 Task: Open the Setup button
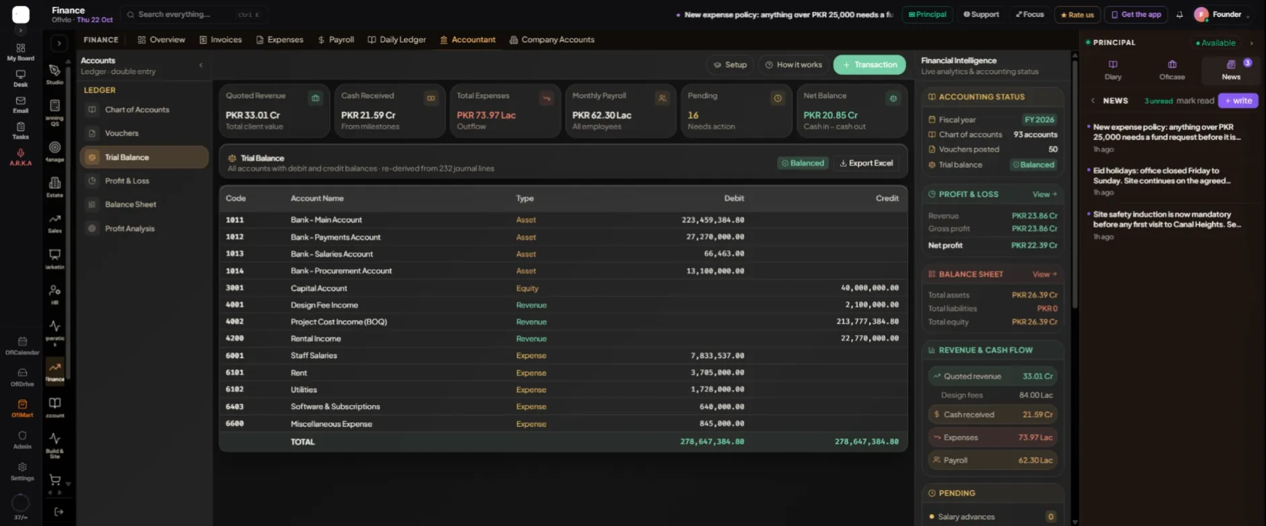pos(730,65)
